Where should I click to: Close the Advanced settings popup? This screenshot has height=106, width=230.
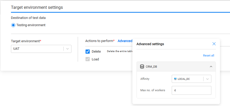tap(214, 44)
